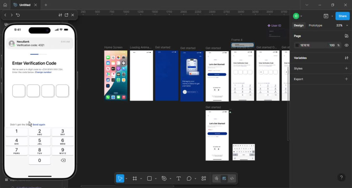This screenshot has width=352, height=188.
Task: Switch to Draw mode in toolbar
Action: click(216, 179)
